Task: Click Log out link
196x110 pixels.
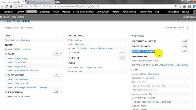Action: [x=185, y=12]
